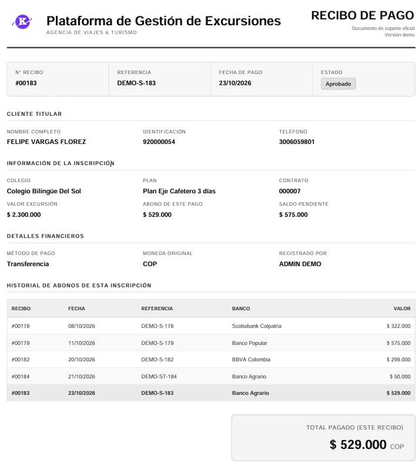Click the Documento de soporte oficial note
This screenshot has height=463, width=419.
[x=383, y=28]
